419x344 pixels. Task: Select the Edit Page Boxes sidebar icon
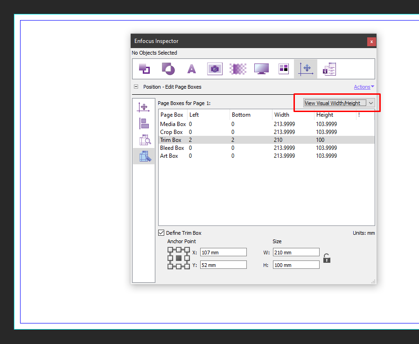(x=144, y=156)
